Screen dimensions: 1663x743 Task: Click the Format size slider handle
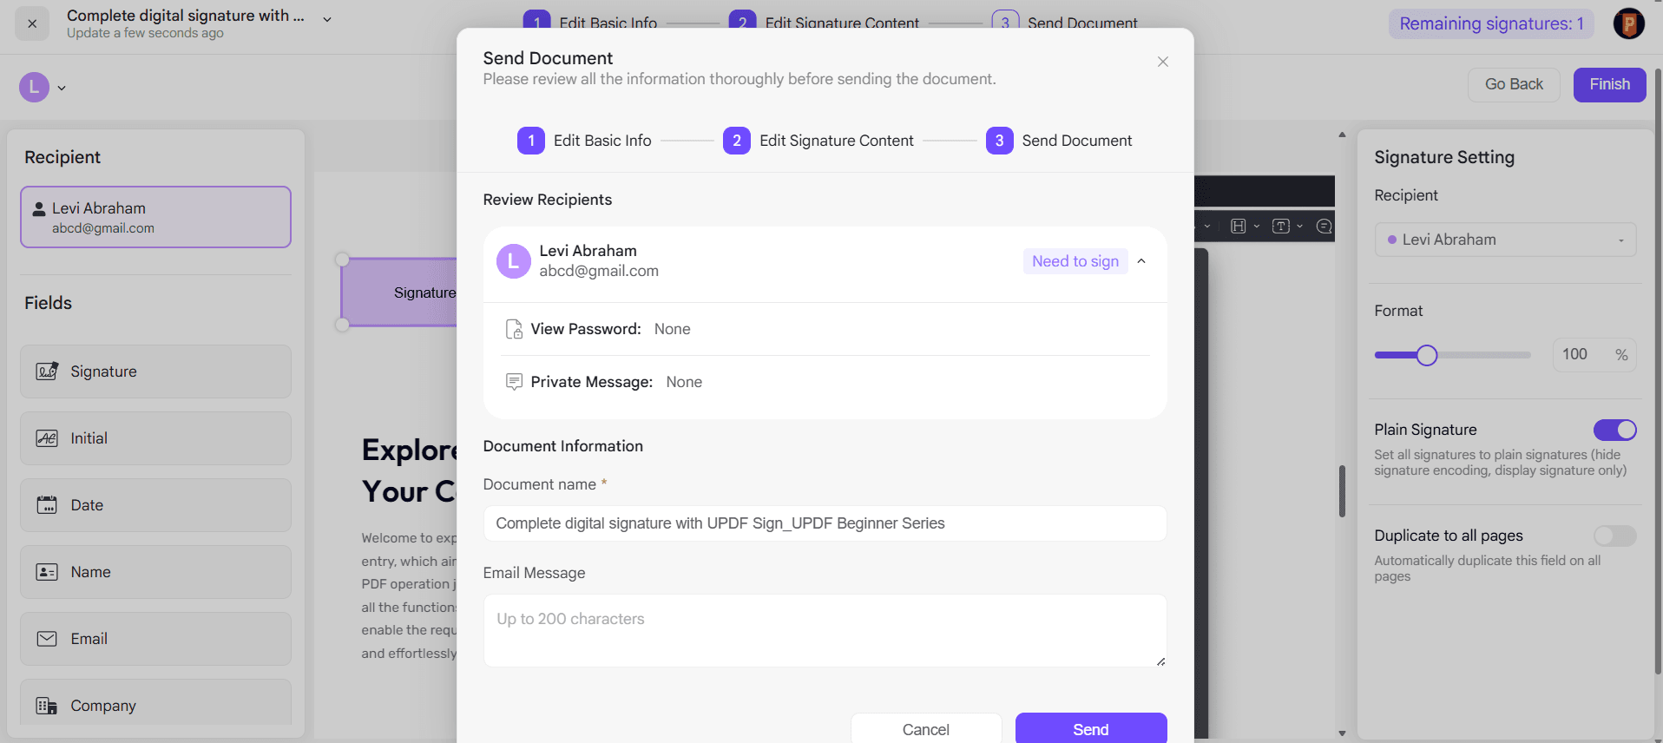click(x=1426, y=355)
